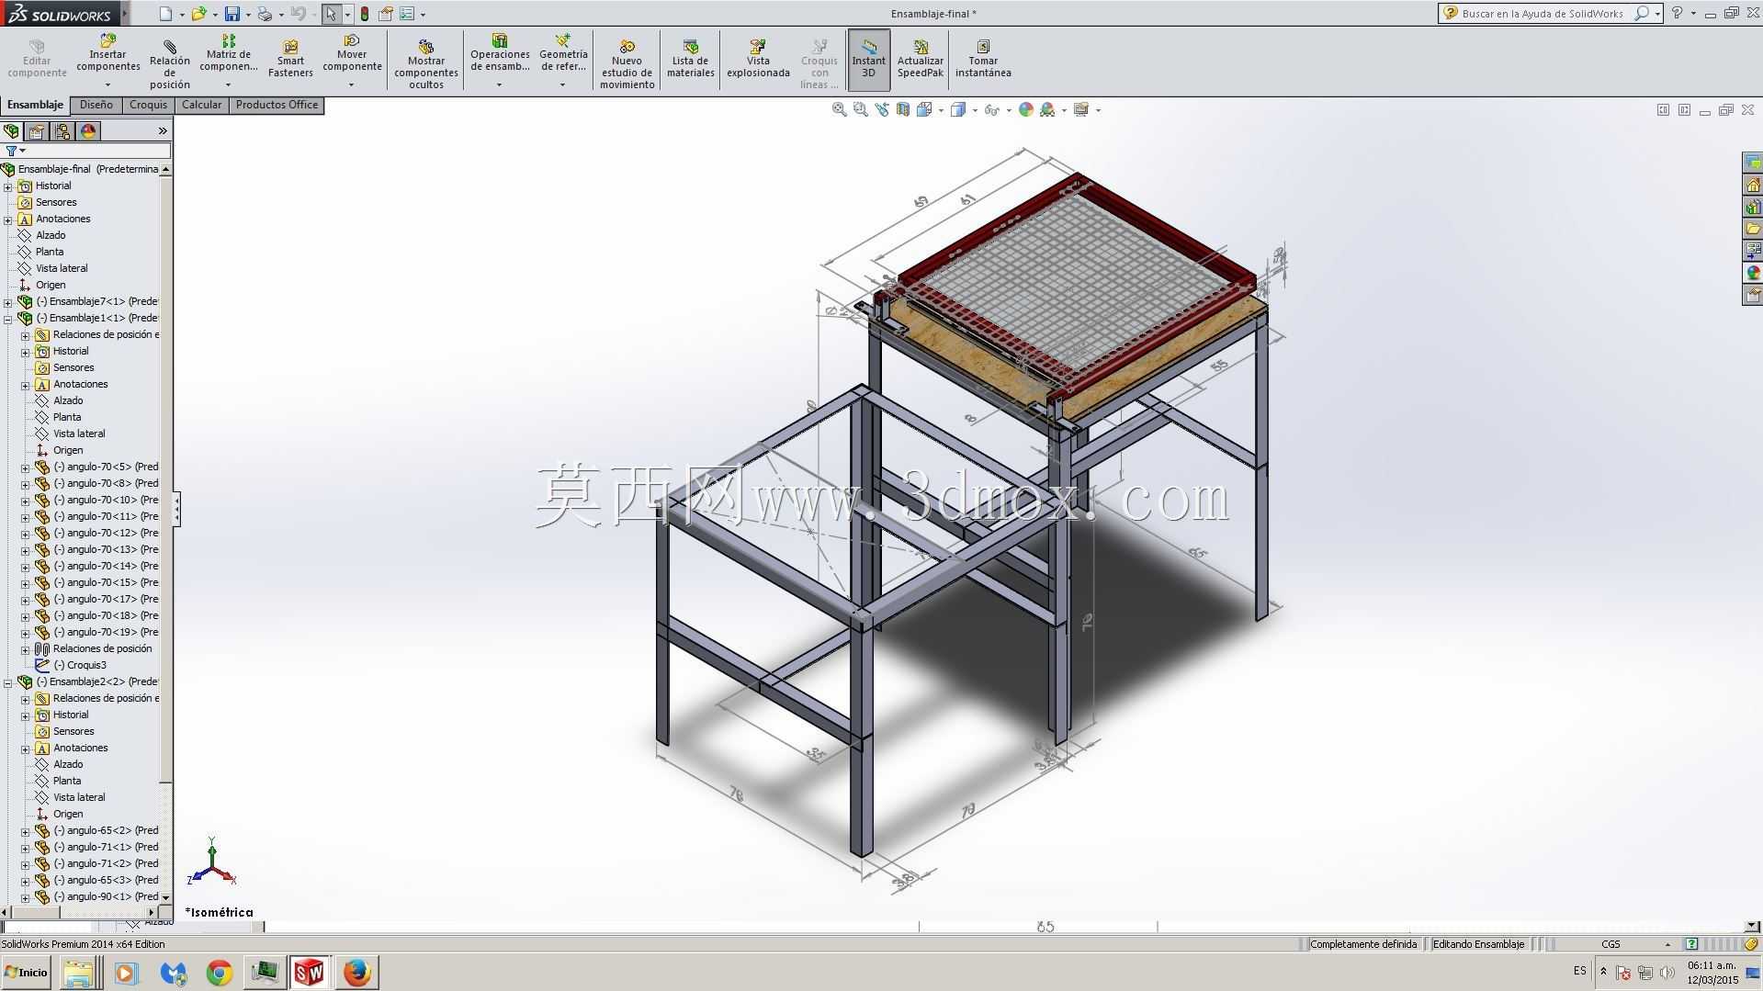Click the Rebuild traffic light icon
This screenshot has height=991, width=1763.
click(365, 14)
